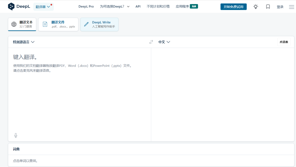Click the translation output area
The width and height of the screenshot is (296, 167).
click(x=223, y=94)
